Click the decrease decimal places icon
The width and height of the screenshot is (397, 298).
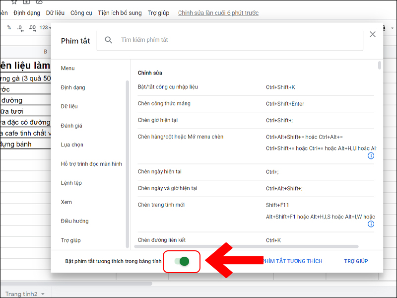(x=20, y=28)
